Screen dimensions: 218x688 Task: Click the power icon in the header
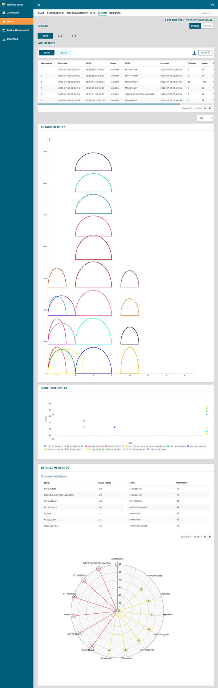pyautogui.click(x=213, y=5)
